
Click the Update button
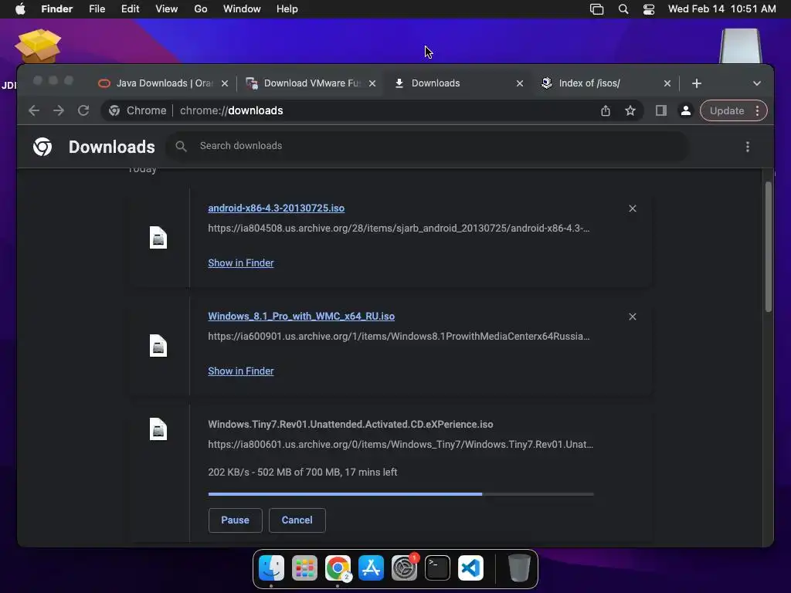click(x=726, y=110)
